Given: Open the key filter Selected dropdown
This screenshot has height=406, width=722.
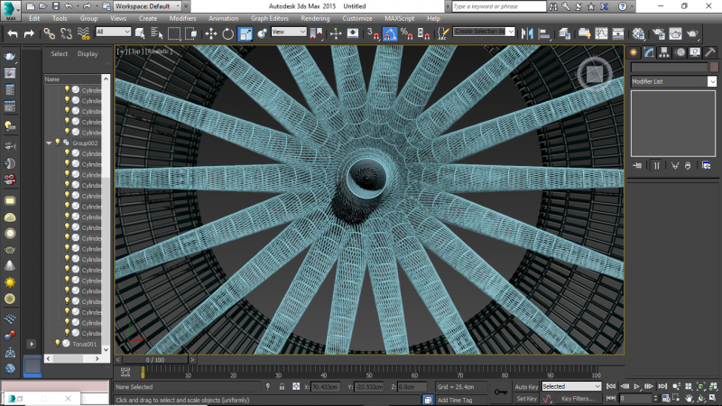Looking at the screenshot, I should (x=571, y=386).
